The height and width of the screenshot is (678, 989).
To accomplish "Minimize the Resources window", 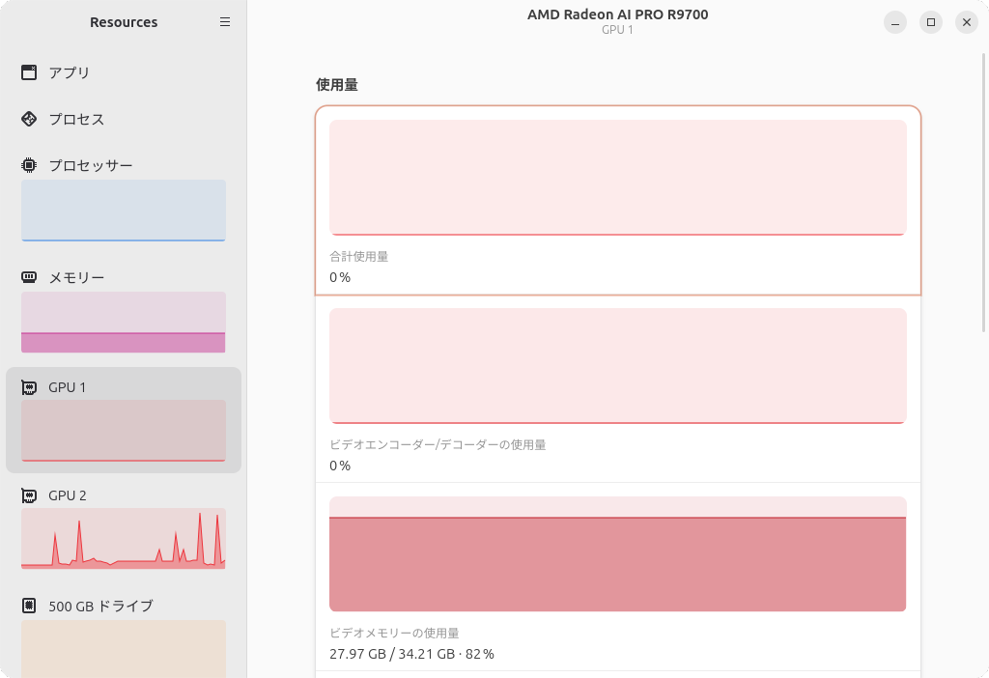I will [x=895, y=22].
